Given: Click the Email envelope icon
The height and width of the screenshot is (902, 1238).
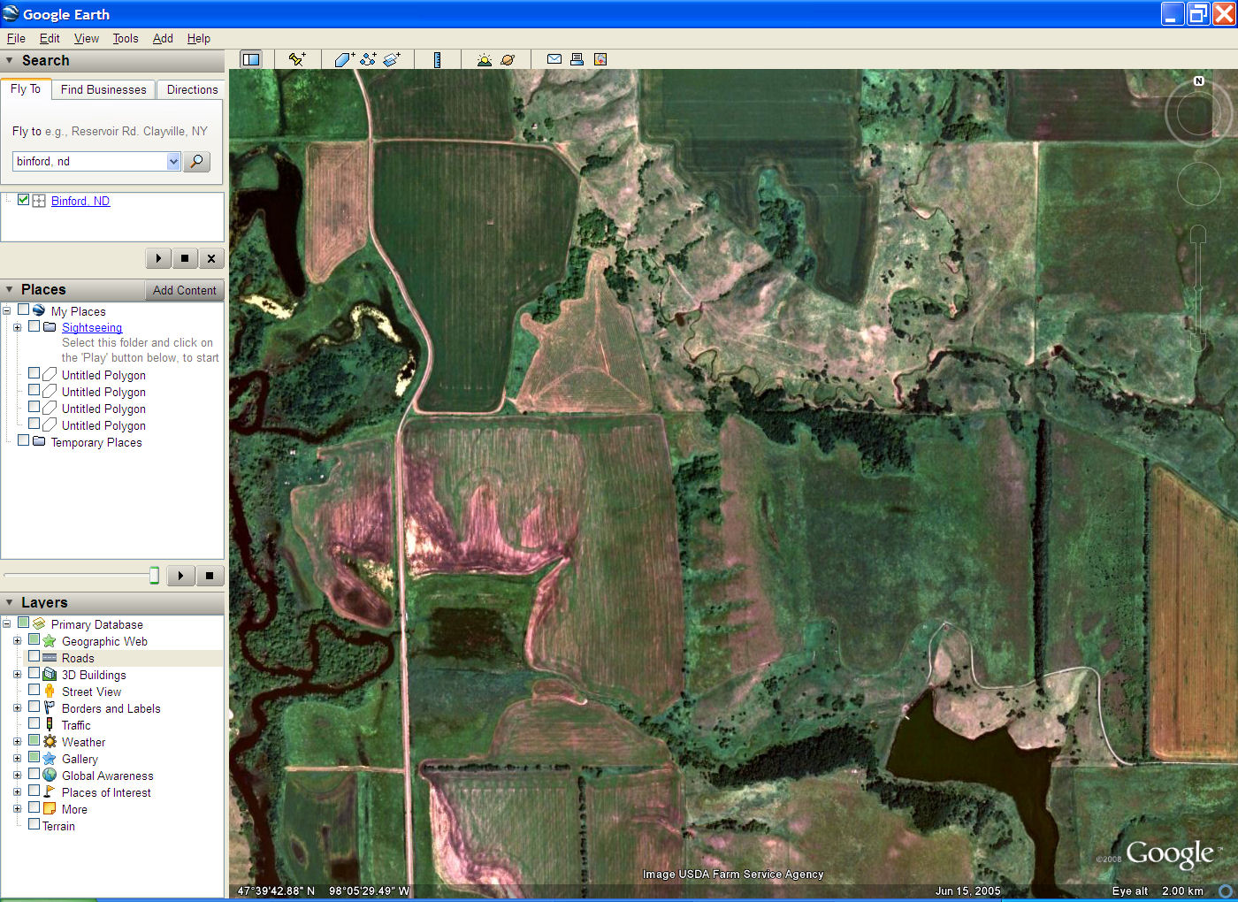Looking at the screenshot, I should [x=554, y=59].
